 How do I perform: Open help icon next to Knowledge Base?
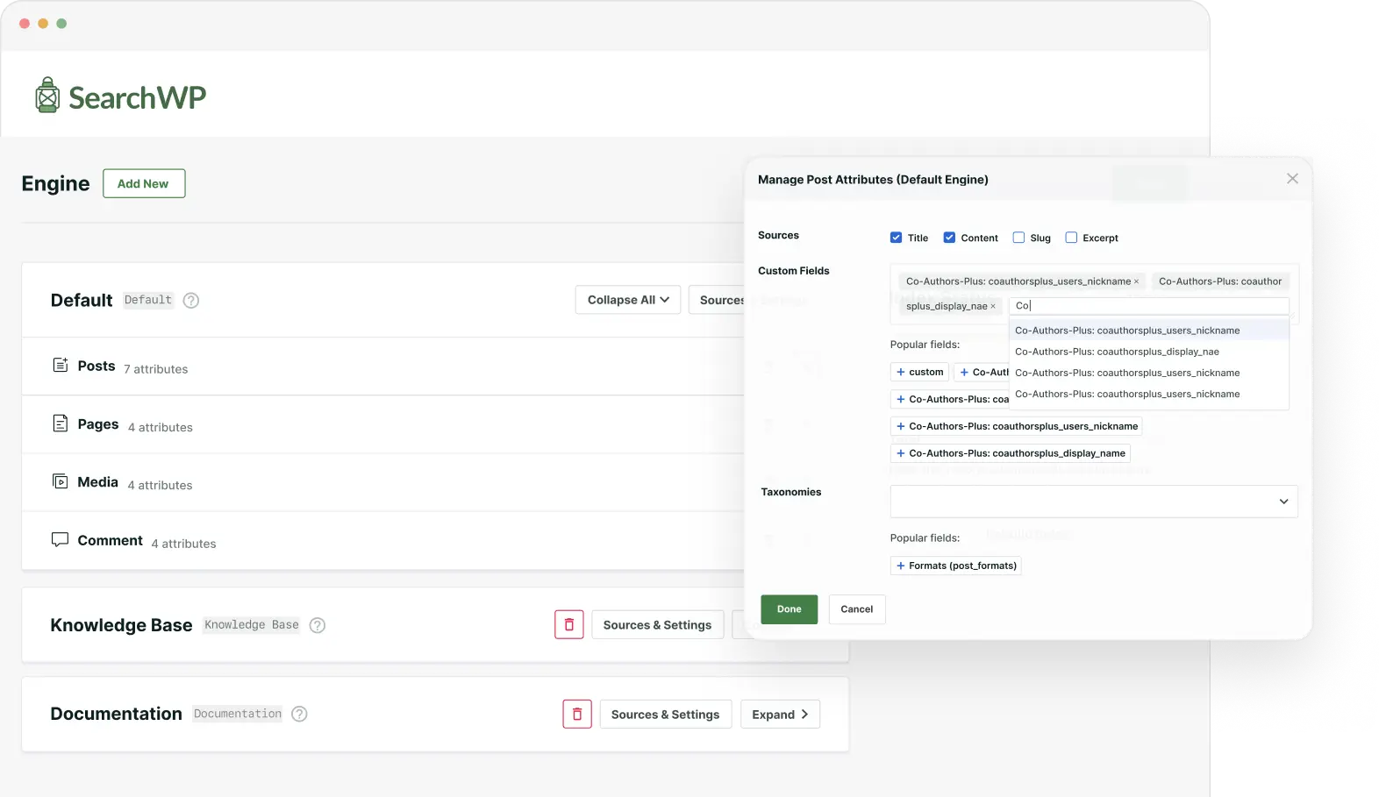coord(318,625)
